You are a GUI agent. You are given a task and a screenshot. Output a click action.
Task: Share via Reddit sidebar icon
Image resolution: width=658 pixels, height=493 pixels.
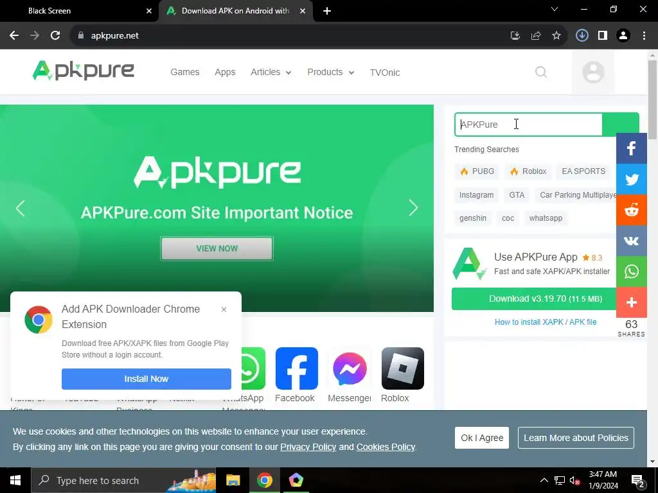631,210
